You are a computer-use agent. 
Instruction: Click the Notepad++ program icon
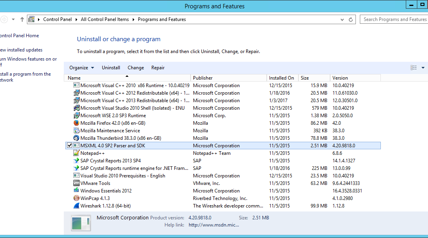coord(76,153)
